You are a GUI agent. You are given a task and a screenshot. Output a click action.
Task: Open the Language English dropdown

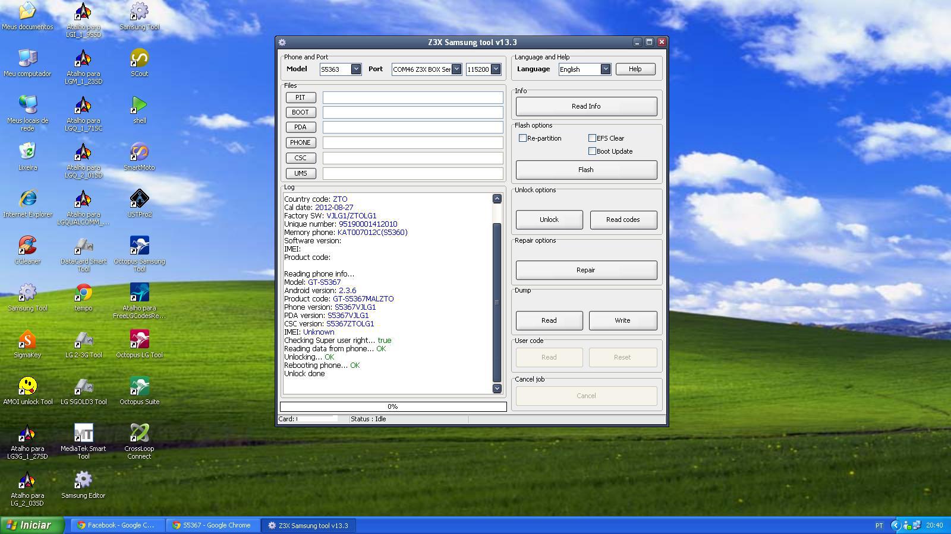605,69
